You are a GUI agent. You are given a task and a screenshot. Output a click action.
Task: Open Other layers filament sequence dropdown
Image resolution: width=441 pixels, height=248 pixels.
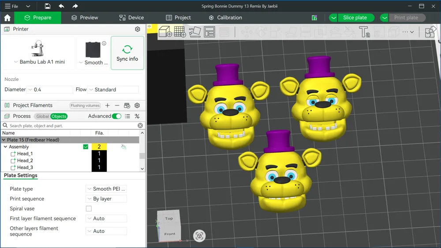coord(106,231)
